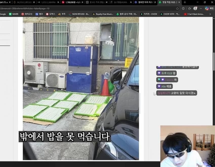The width and height of the screenshot is (215, 167).
Task: Click the page vertical scrollbar thumb
Action: click(214, 61)
